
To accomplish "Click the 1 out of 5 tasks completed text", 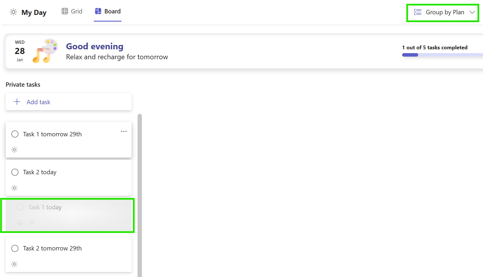I will pyautogui.click(x=435, y=47).
